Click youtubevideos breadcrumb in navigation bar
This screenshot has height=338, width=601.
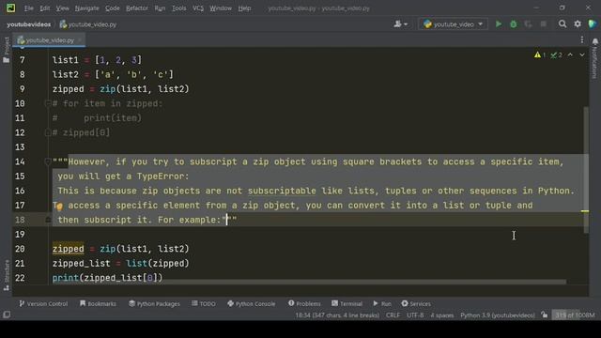[29, 24]
